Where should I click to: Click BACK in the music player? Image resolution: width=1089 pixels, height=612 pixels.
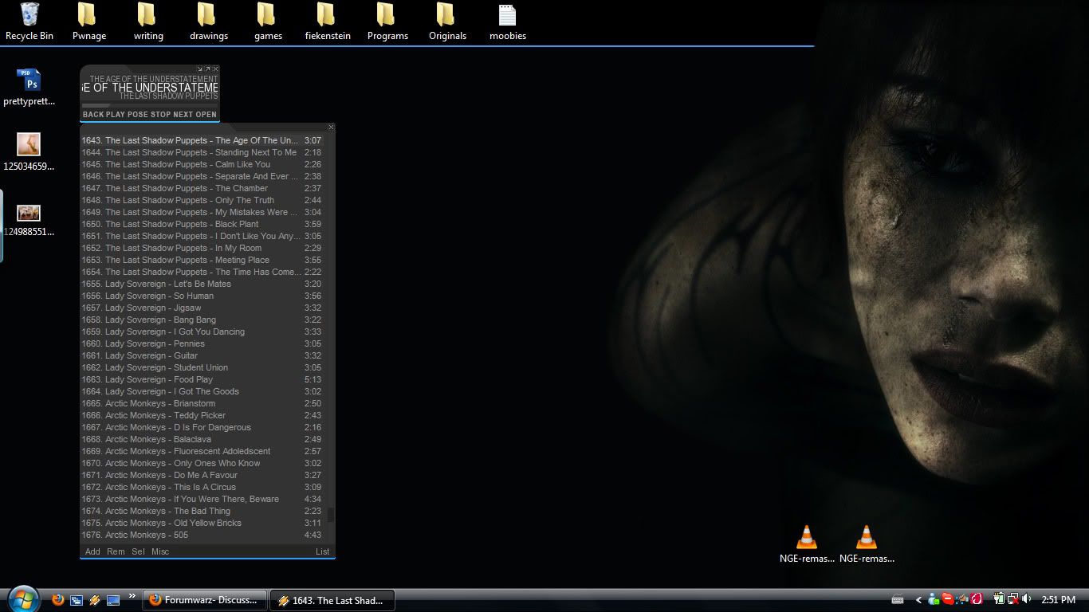click(x=93, y=114)
